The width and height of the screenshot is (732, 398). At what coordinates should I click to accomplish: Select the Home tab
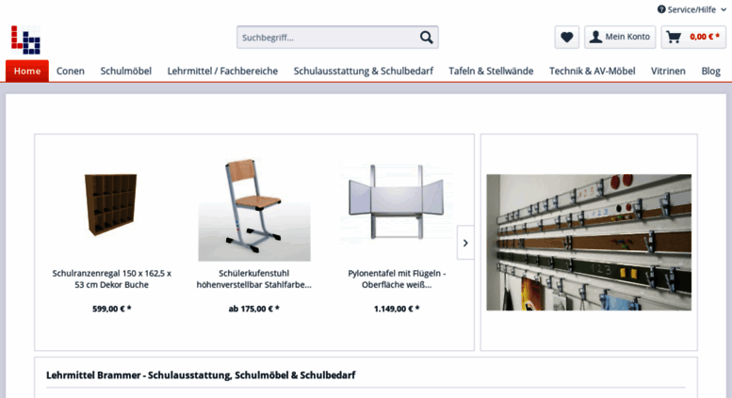coord(27,71)
